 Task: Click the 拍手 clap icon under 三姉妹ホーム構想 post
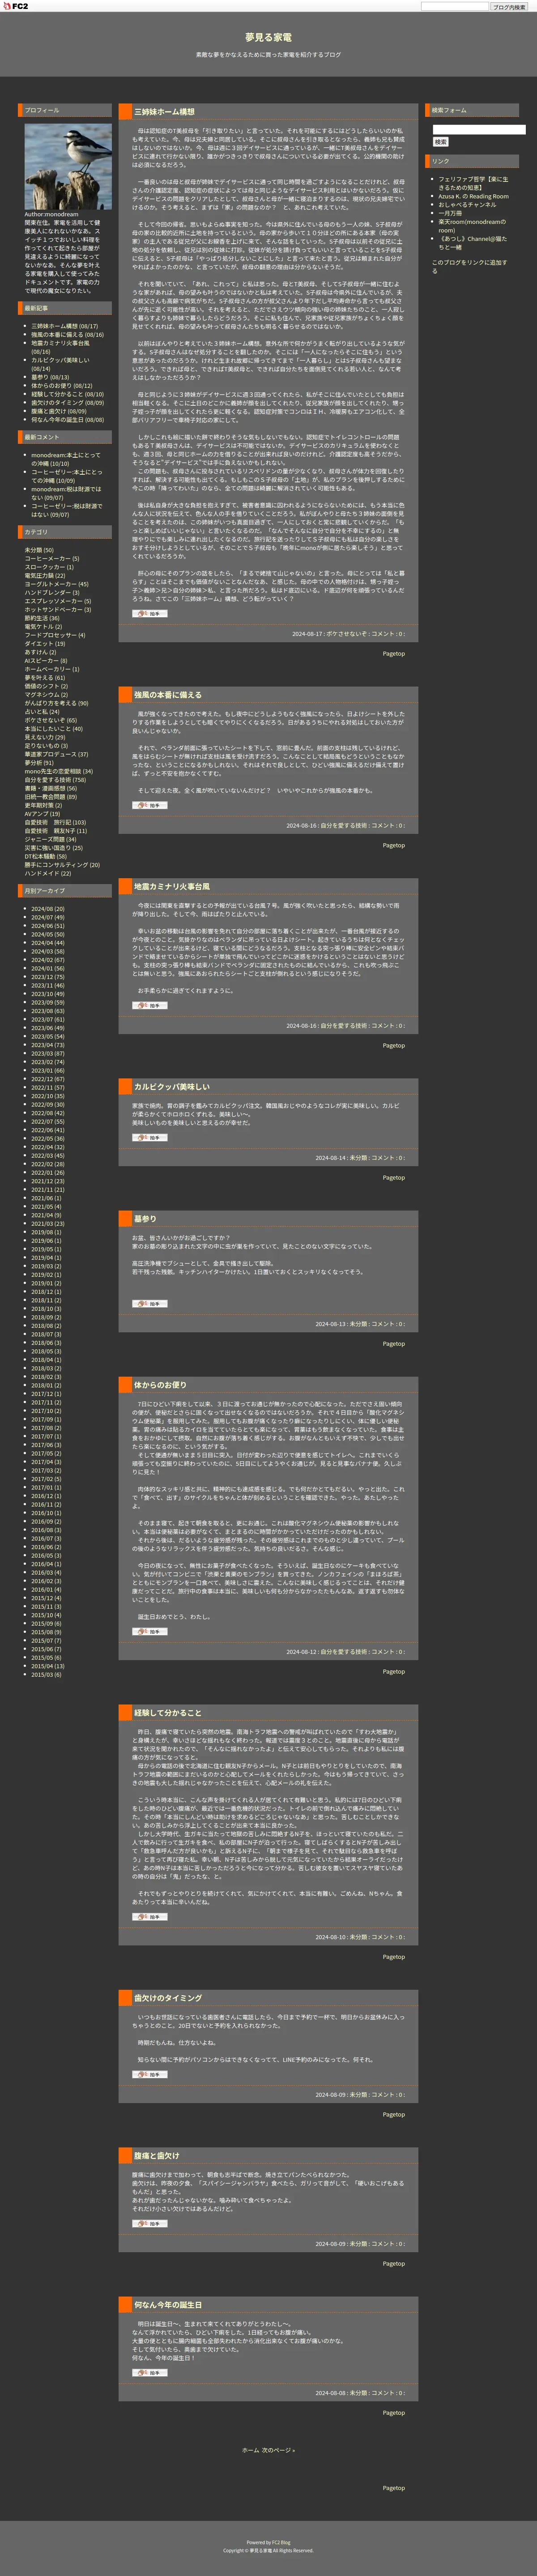pyautogui.click(x=150, y=614)
